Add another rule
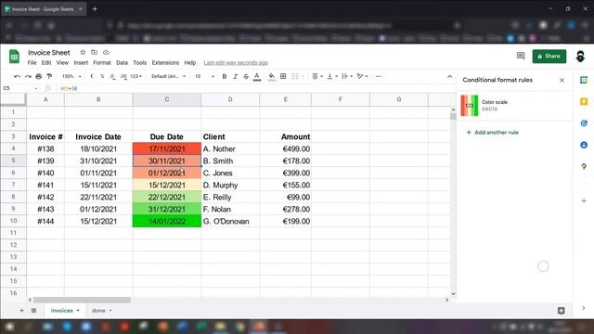This screenshot has height=334, width=594. 492,132
